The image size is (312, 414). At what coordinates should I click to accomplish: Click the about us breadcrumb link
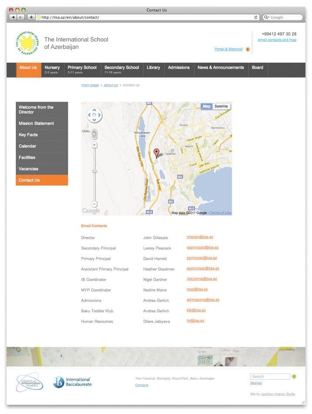(111, 85)
